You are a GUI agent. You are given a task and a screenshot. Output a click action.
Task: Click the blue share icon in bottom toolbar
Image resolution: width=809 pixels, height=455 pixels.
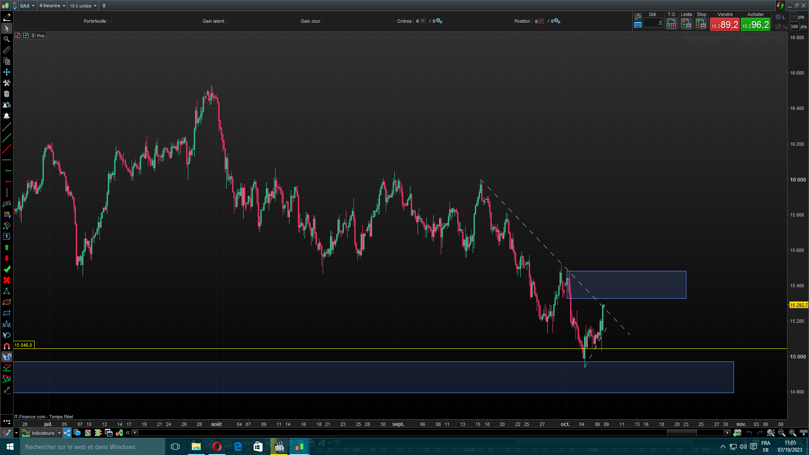point(67,433)
